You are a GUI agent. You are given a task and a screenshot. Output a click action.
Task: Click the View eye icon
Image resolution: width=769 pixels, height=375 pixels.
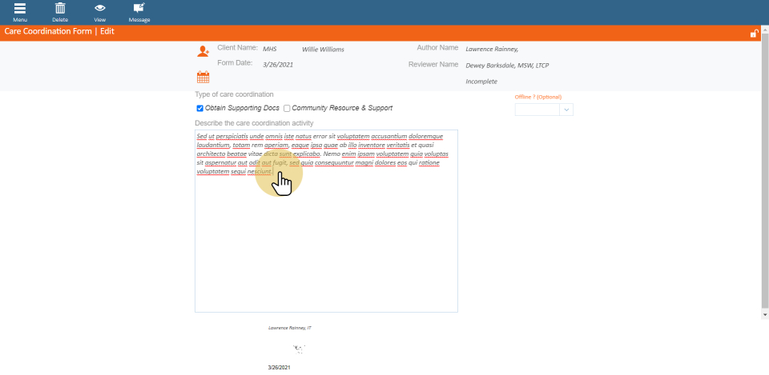tap(99, 9)
